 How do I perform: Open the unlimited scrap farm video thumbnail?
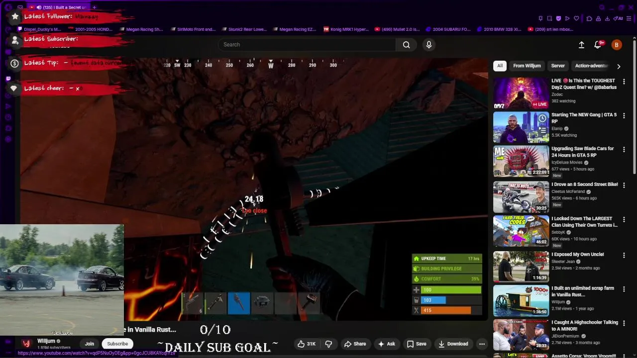click(521, 301)
